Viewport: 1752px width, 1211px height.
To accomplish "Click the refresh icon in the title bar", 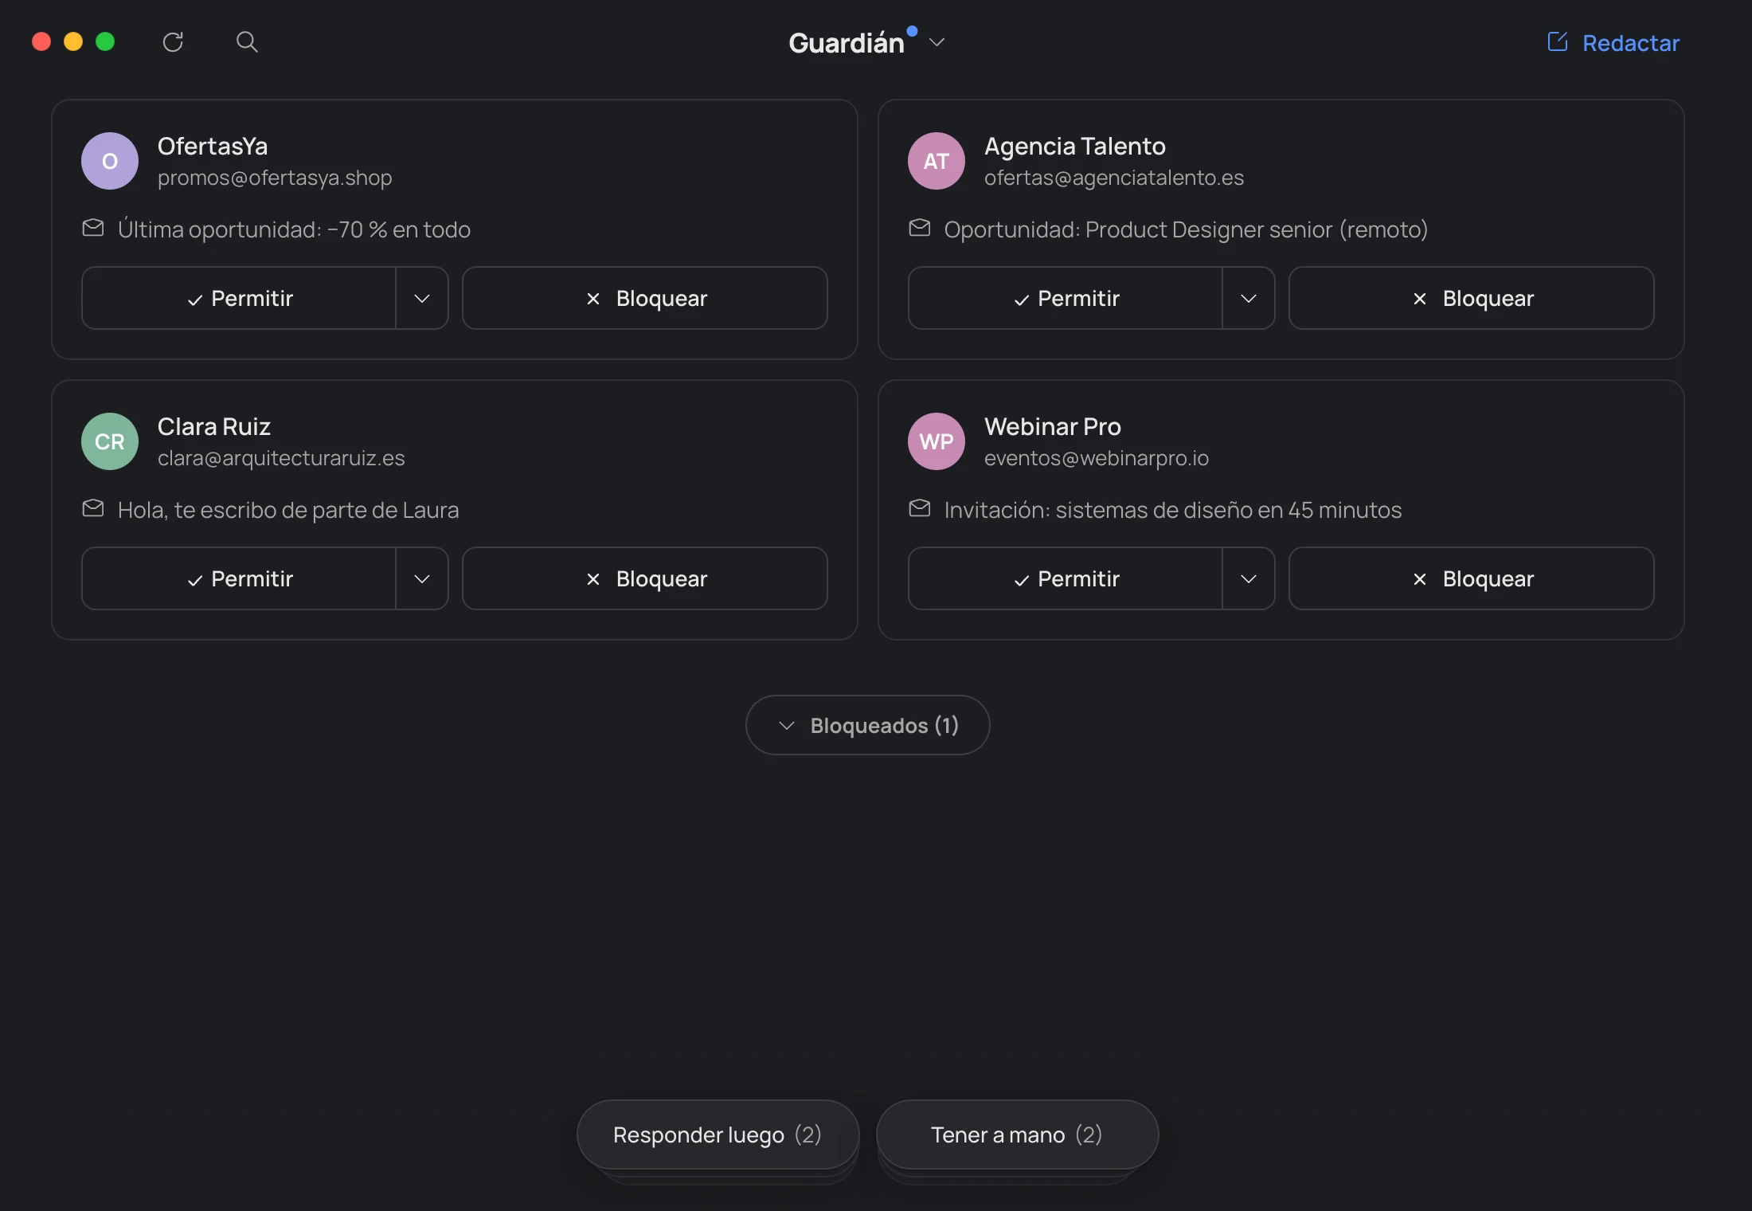I will pos(173,42).
